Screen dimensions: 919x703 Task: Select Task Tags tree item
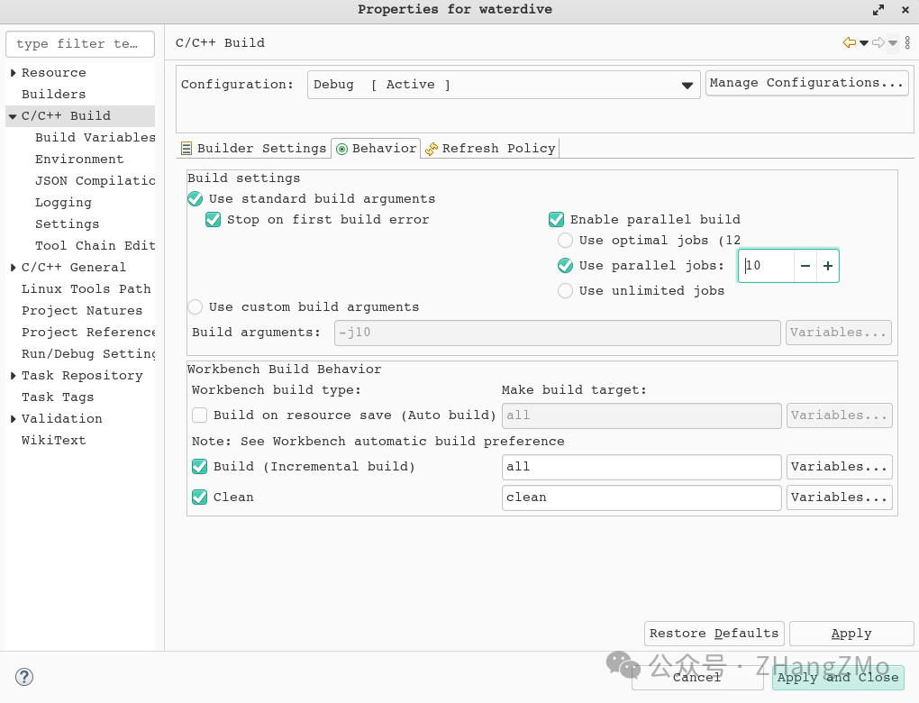tap(58, 397)
